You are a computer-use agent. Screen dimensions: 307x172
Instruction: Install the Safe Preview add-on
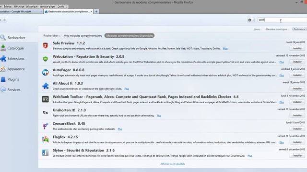297,48
